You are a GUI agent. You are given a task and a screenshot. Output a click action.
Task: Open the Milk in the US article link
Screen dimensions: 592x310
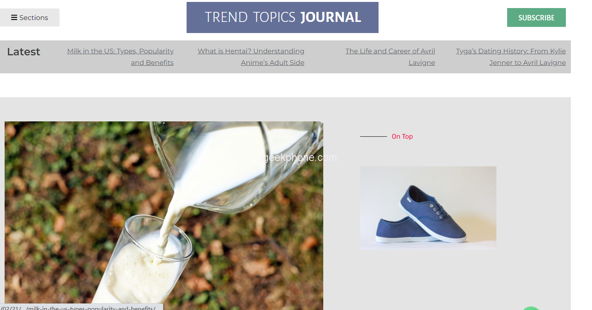[x=120, y=57]
